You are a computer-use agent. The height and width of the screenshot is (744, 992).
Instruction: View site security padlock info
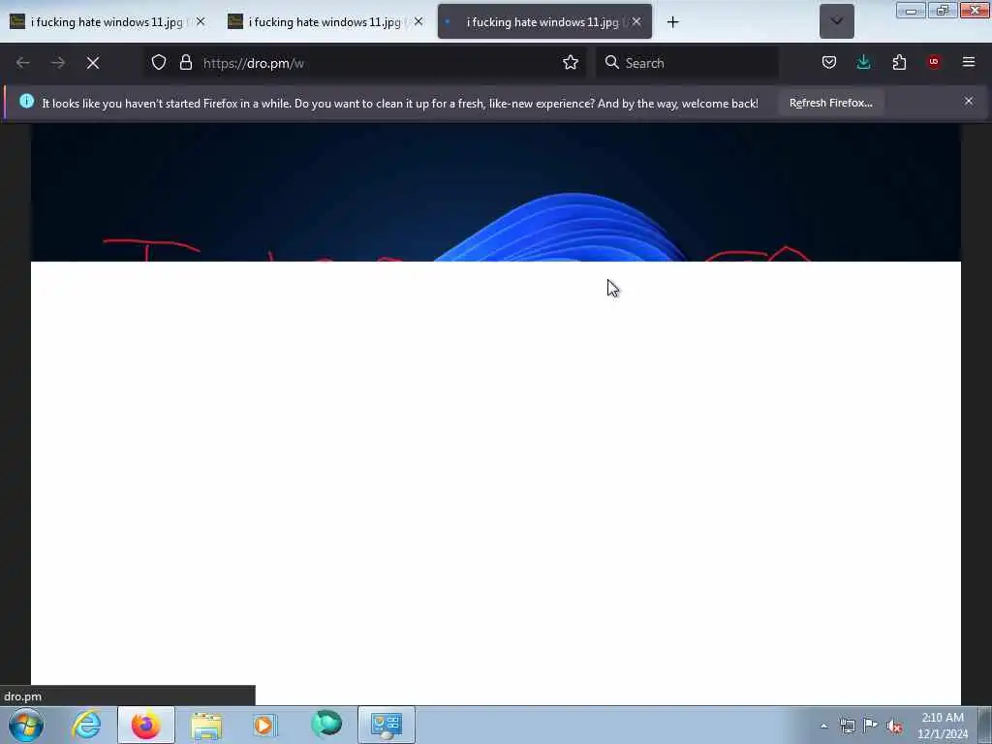tap(185, 63)
